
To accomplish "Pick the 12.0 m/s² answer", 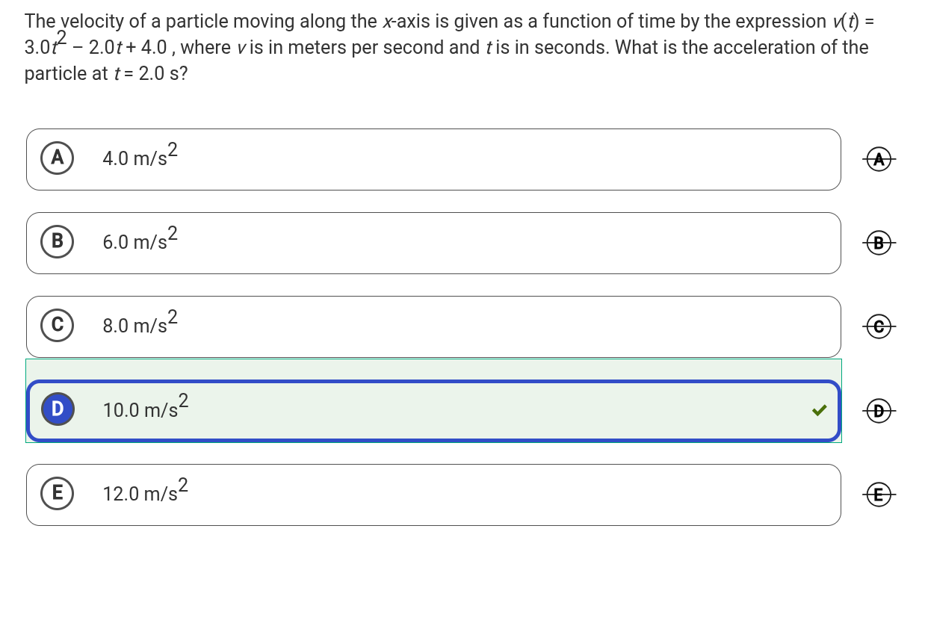I will click(x=145, y=492).
